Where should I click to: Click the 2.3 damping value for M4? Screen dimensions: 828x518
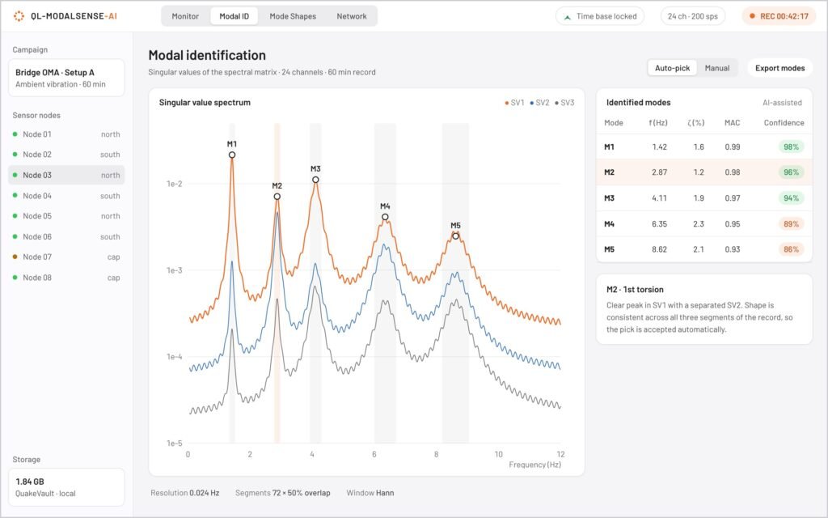699,224
